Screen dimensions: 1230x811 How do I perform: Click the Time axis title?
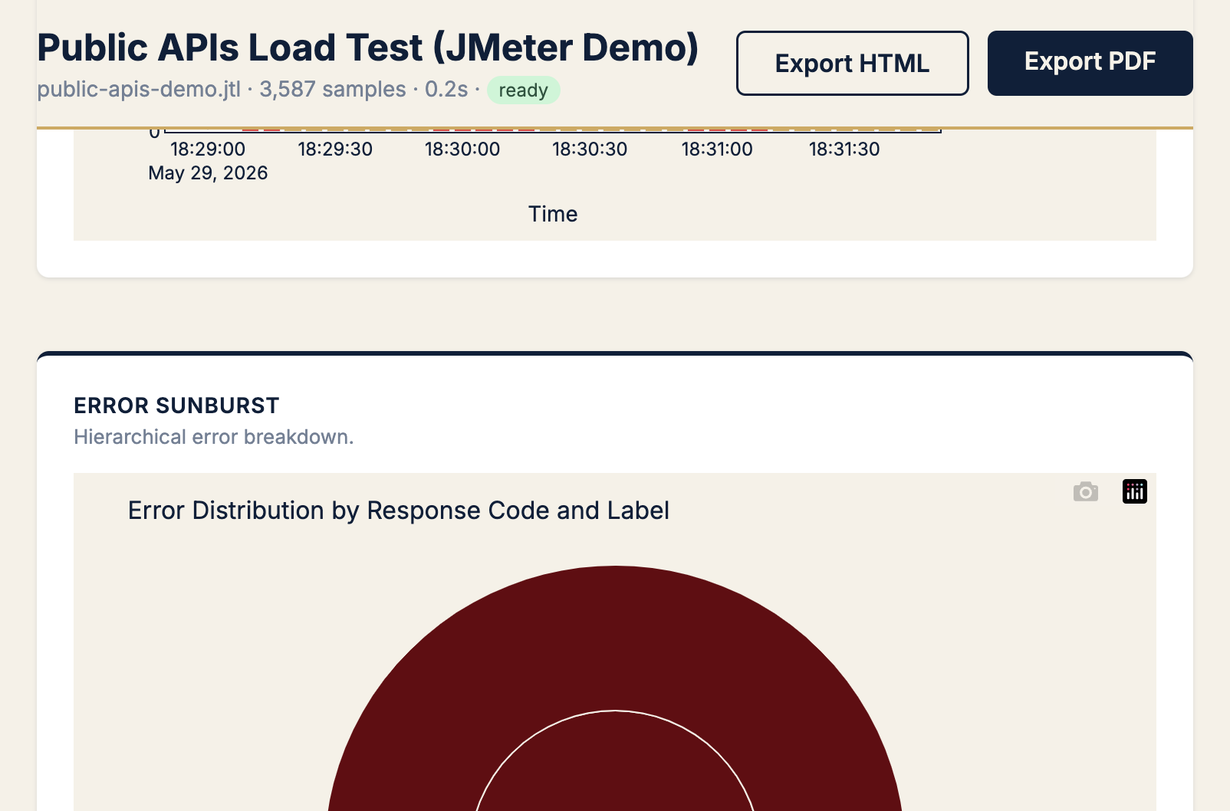pyautogui.click(x=553, y=214)
